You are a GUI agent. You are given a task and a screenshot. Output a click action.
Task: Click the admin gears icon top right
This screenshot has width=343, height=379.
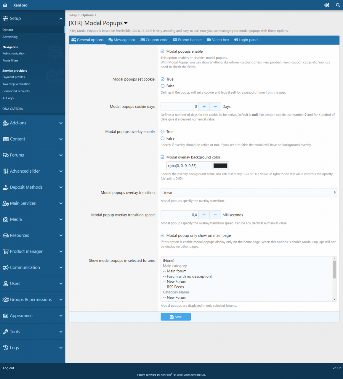[x=327, y=5]
